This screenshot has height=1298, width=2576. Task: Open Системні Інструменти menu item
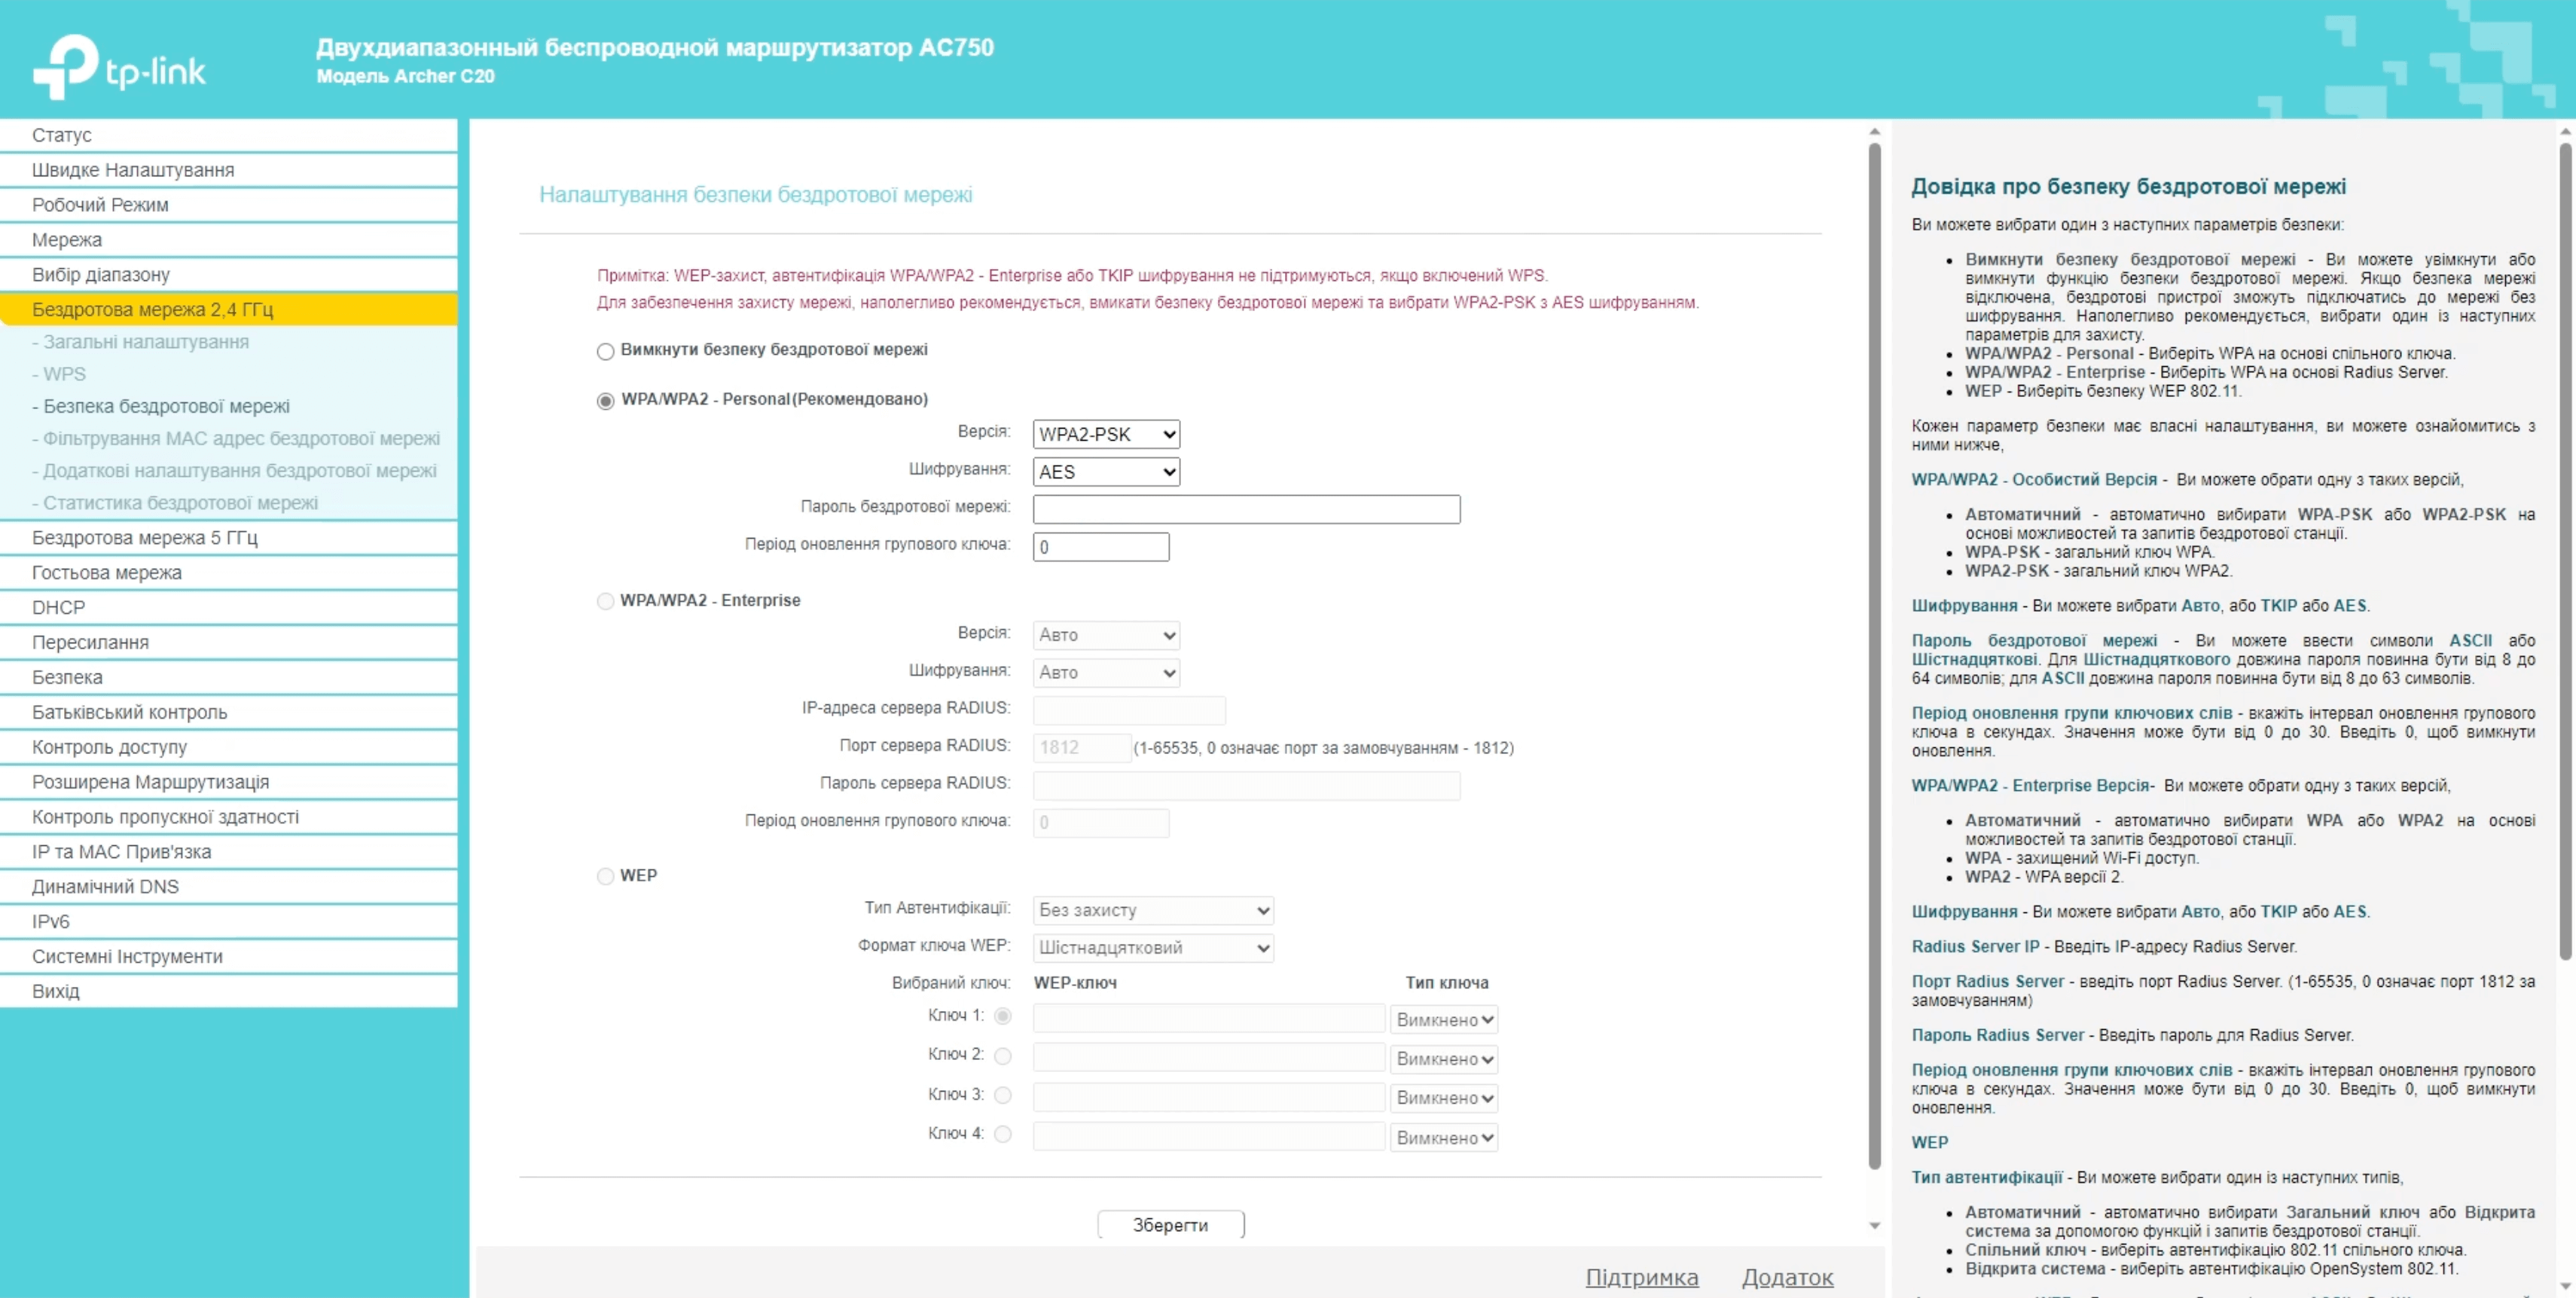(x=127, y=956)
